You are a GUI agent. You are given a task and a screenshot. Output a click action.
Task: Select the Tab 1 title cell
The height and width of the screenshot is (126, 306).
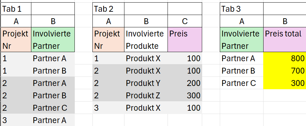coord(16,9)
